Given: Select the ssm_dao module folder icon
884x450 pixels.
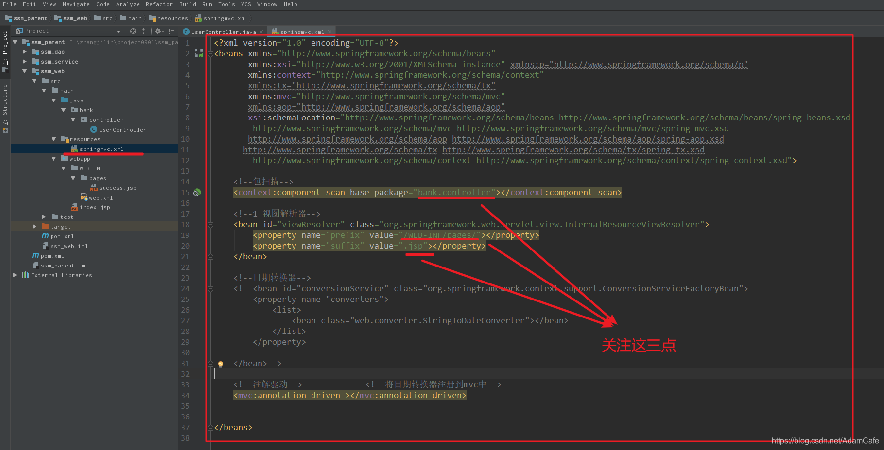Looking at the screenshot, I should click(35, 51).
